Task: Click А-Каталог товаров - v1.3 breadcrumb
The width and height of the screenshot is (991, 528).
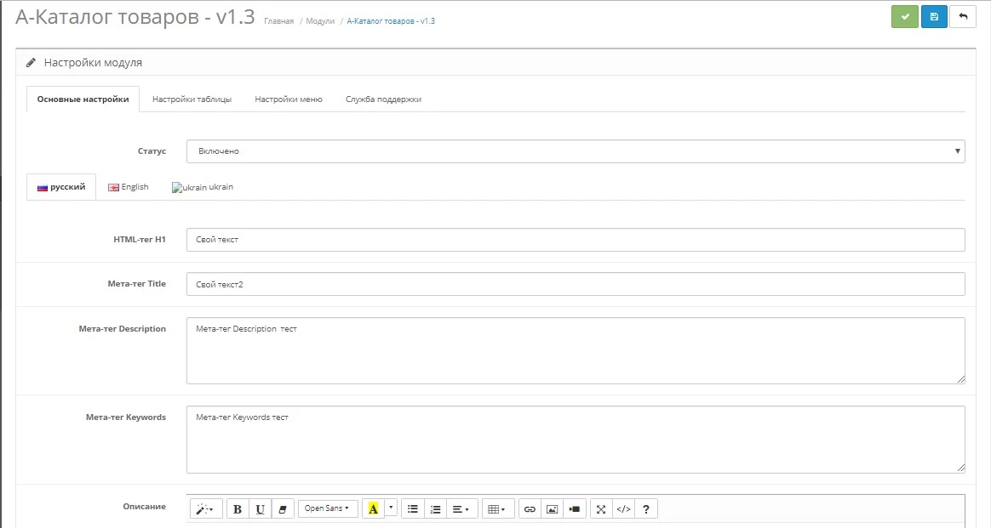Action: pos(391,20)
